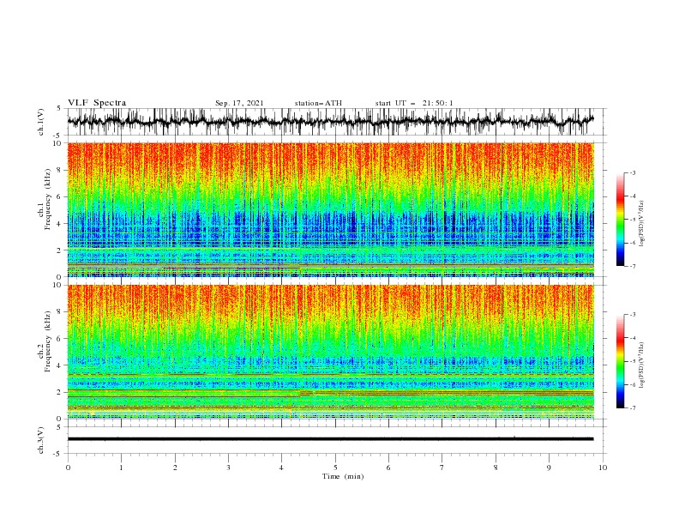Select the "Sep. 17, 2021" date text
This screenshot has height=525, width=679.
pos(239,103)
